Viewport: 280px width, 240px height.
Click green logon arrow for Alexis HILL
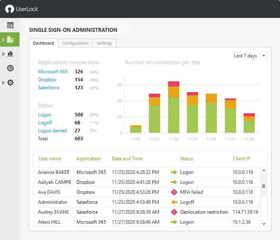pyautogui.click(x=174, y=222)
